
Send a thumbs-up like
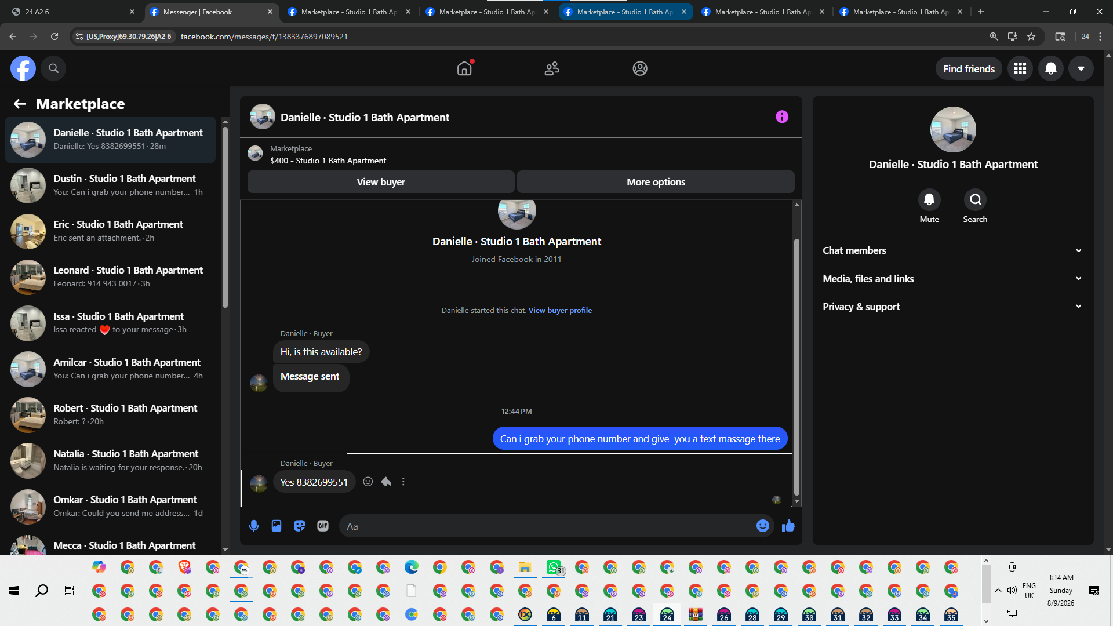788,526
